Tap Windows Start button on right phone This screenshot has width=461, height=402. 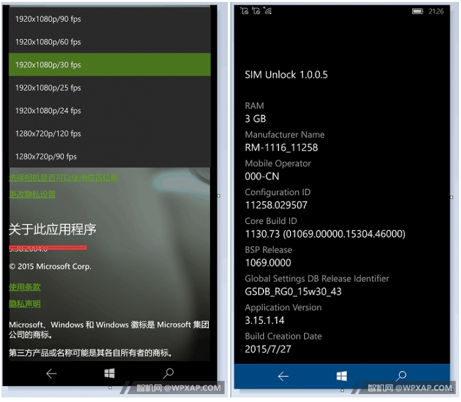pos(342,376)
